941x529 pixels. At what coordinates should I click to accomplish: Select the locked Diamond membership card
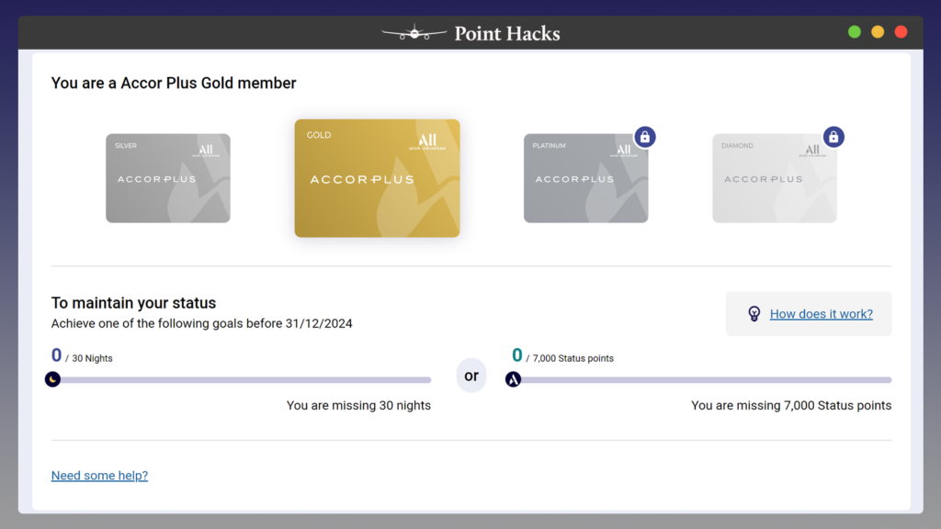[775, 178]
